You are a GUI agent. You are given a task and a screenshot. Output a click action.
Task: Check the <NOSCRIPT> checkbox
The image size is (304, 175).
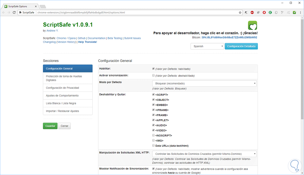click(x=153, y=135)
